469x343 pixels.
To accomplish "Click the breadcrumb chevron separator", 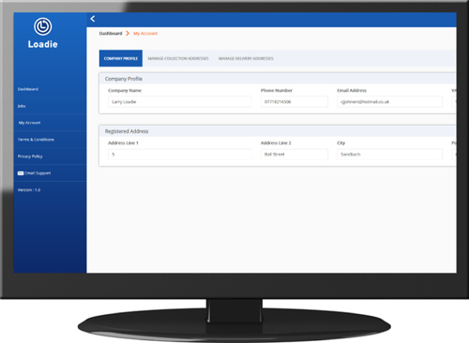I will (x=128, y=34).
